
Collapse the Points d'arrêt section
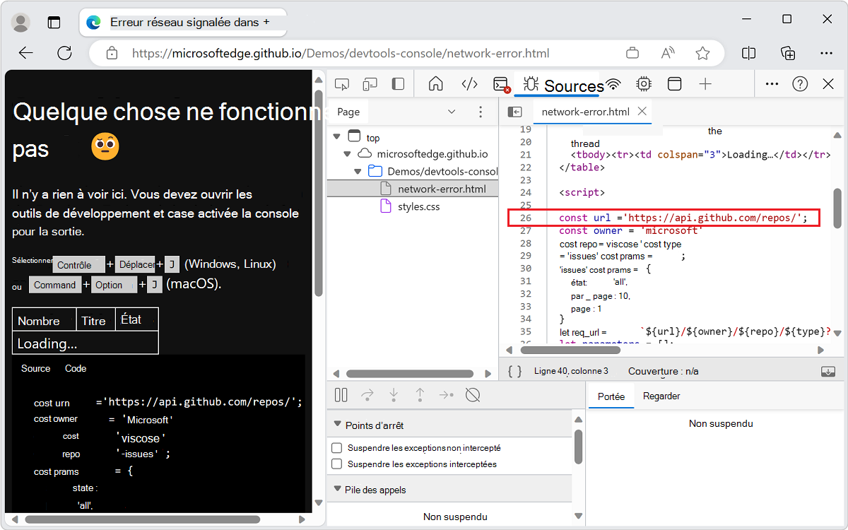(x=337, y=424)
